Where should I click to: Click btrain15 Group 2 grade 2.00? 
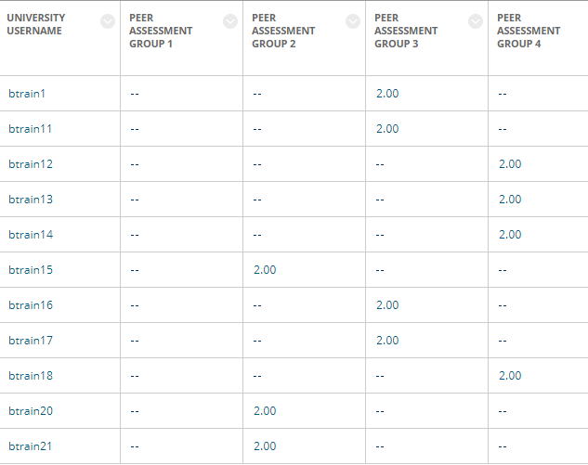pos(265,269)
